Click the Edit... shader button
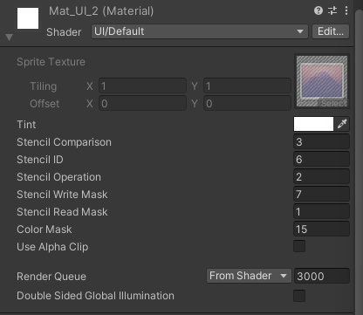This screenshot has width=363, height=315. tap(331, 31)
